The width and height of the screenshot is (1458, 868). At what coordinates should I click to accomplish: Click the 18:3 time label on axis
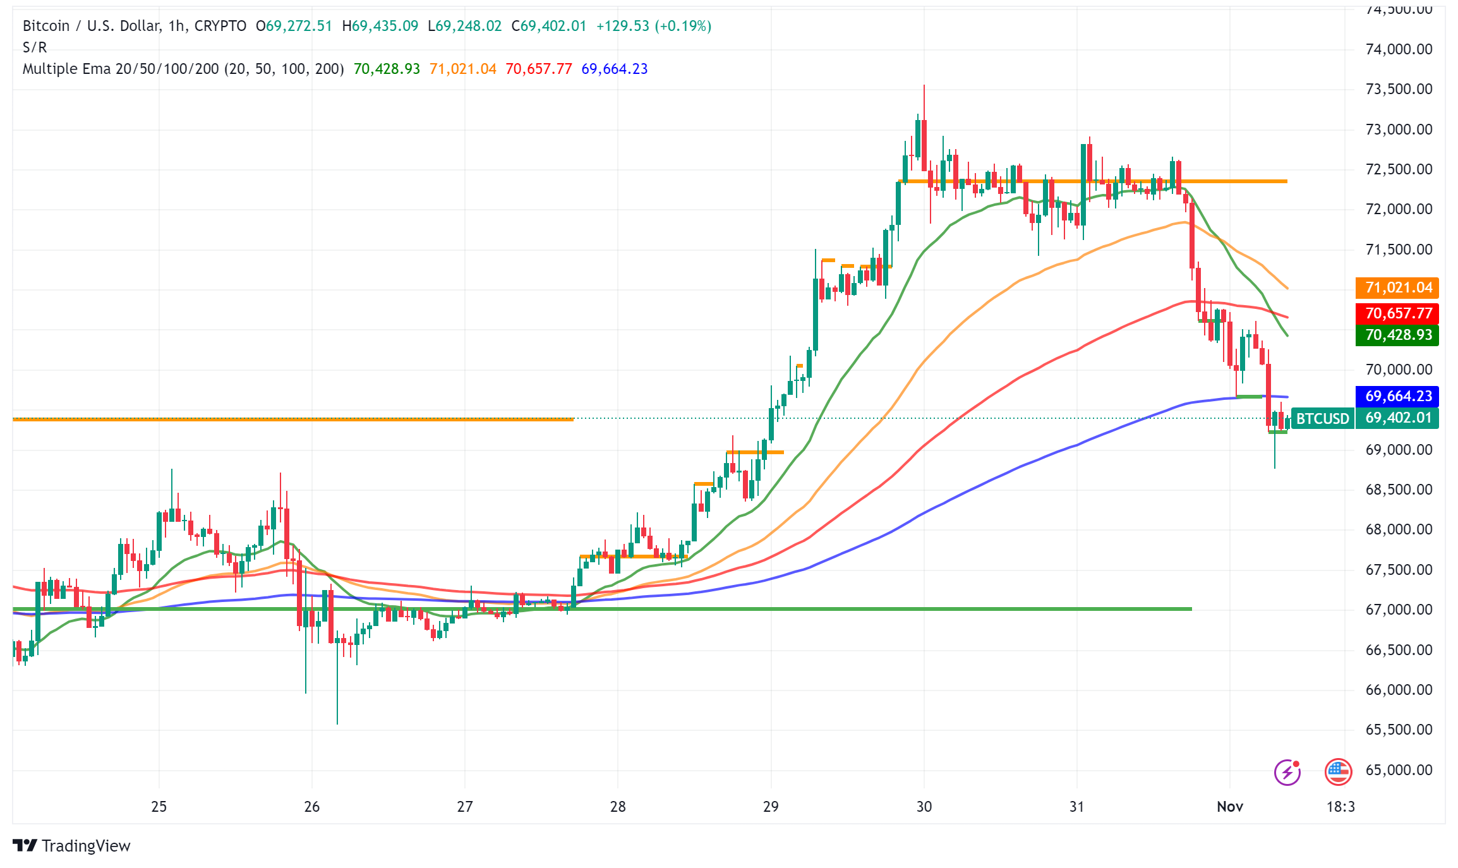point(1341,807)
